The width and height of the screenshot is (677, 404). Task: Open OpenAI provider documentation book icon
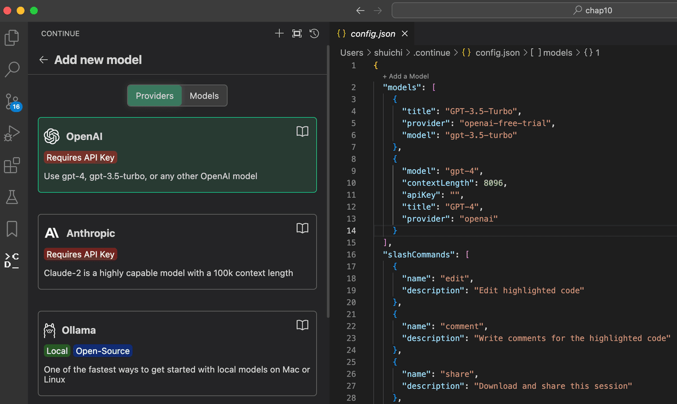(x=302, y=131)
